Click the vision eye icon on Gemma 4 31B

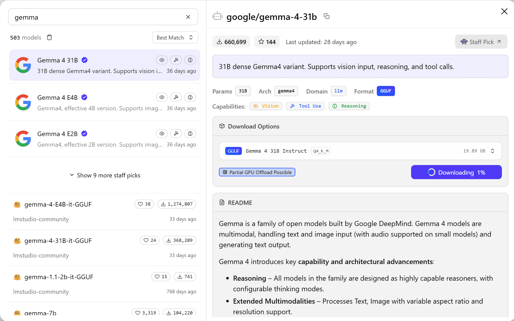pos(162,60)
